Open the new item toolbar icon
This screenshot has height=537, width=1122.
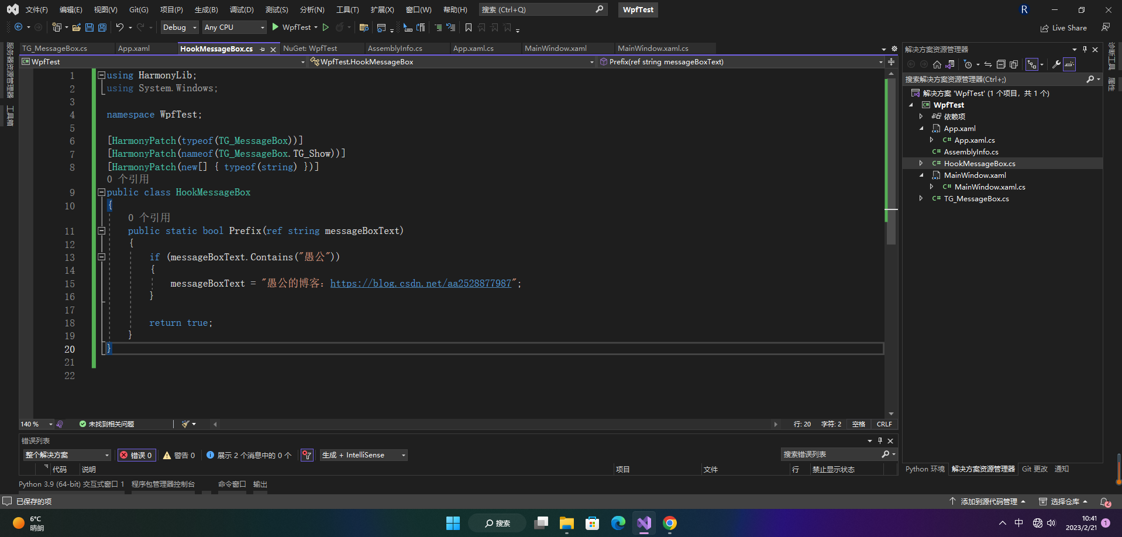(57, 27)
